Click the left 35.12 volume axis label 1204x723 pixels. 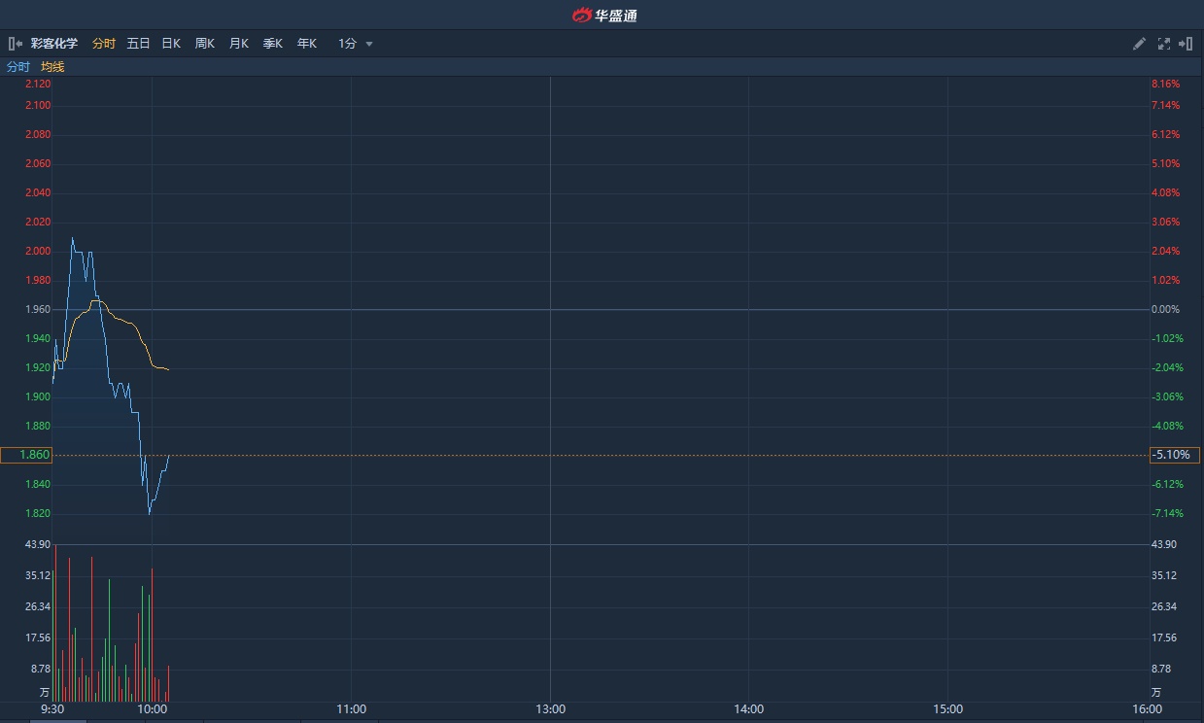coord(38,575)
